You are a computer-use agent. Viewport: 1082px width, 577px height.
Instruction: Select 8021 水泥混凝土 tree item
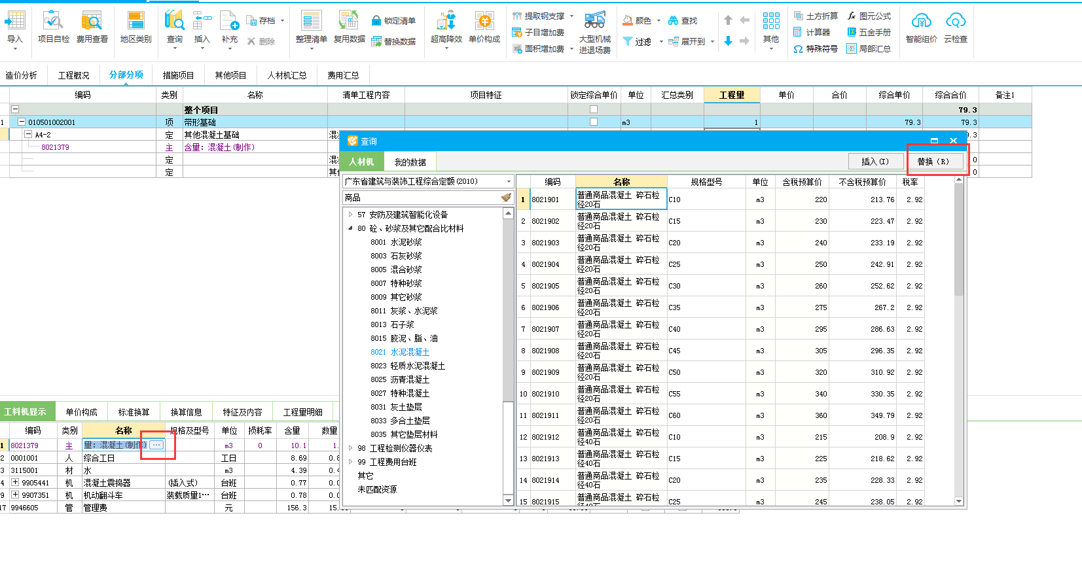tap(399, 352)
